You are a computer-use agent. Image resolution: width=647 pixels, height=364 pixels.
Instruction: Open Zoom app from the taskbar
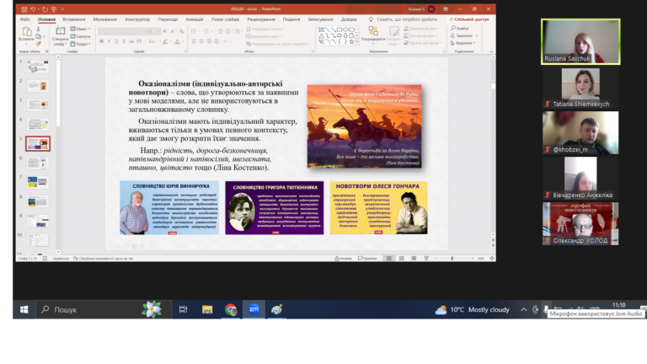[254, 309]
